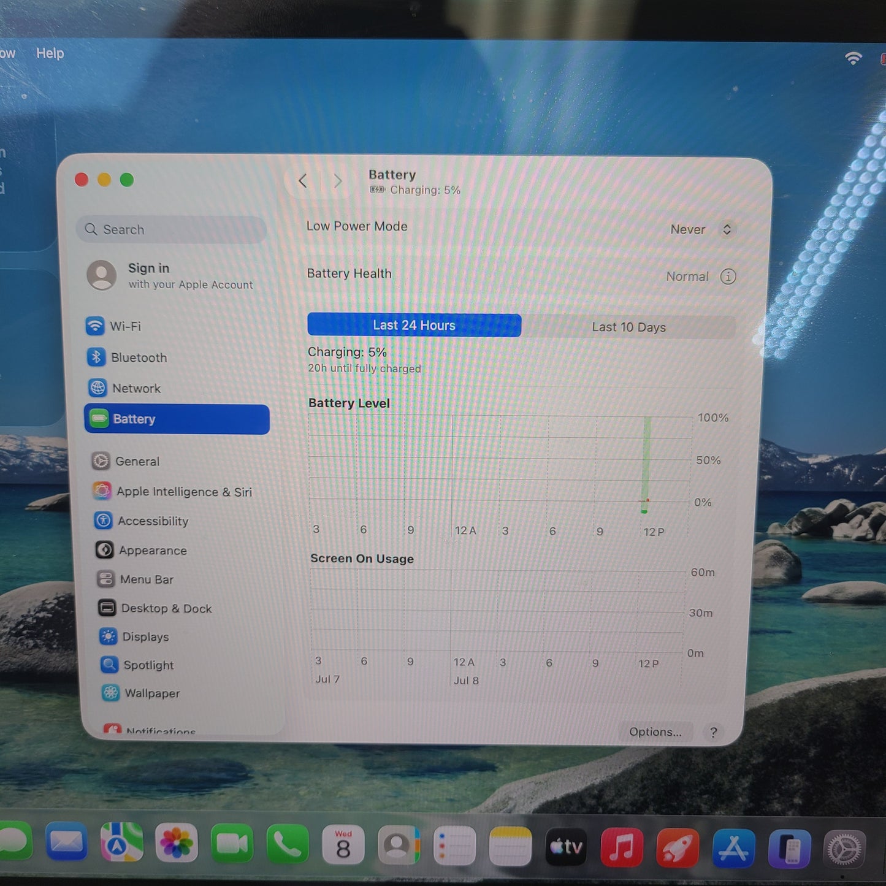
Task: Go forward with the right chevron
Action: pyautogui.click(x=337, y=181)
